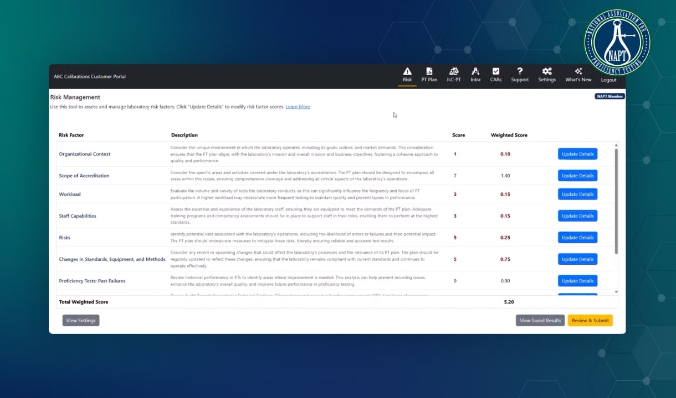Click the weighted score 0.90
The image size is (676, 398).
point(505,281)
